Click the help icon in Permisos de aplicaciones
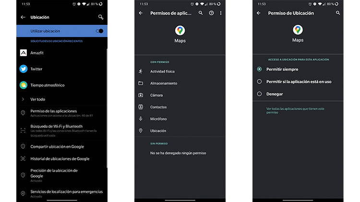This screenshot has width=360, height=202. 211,13
